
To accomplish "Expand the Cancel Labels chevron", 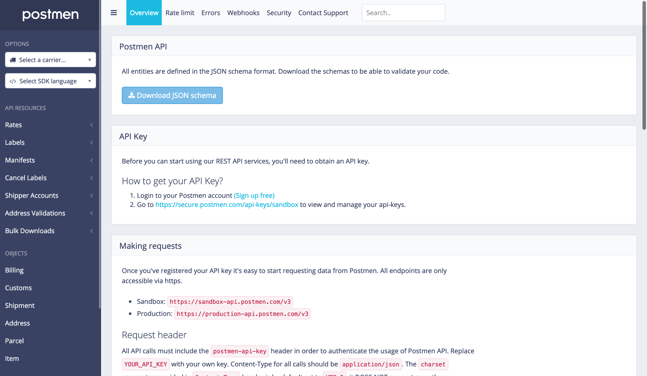I will 92,178.
